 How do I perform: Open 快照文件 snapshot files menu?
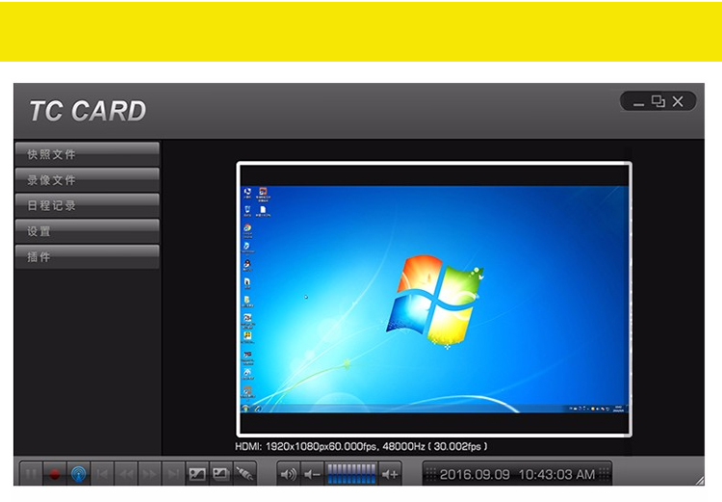(87, 154)
